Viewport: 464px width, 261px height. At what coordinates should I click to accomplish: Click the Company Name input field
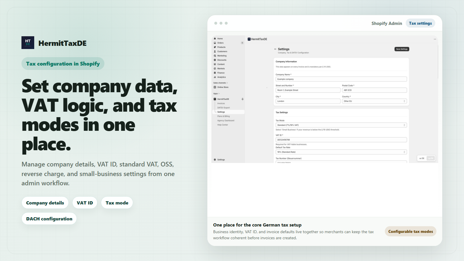pos(341,79)
